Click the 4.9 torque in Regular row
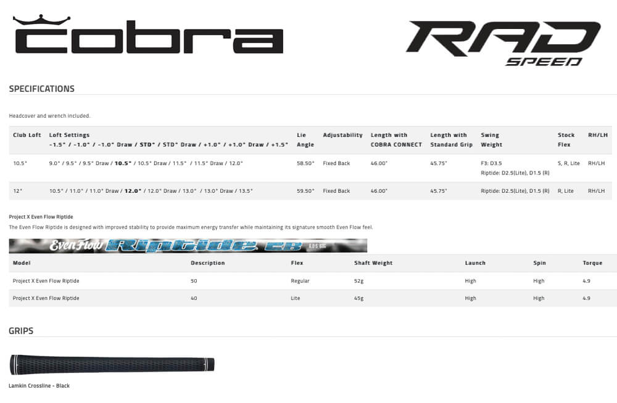617x403 pixels. 586,281
